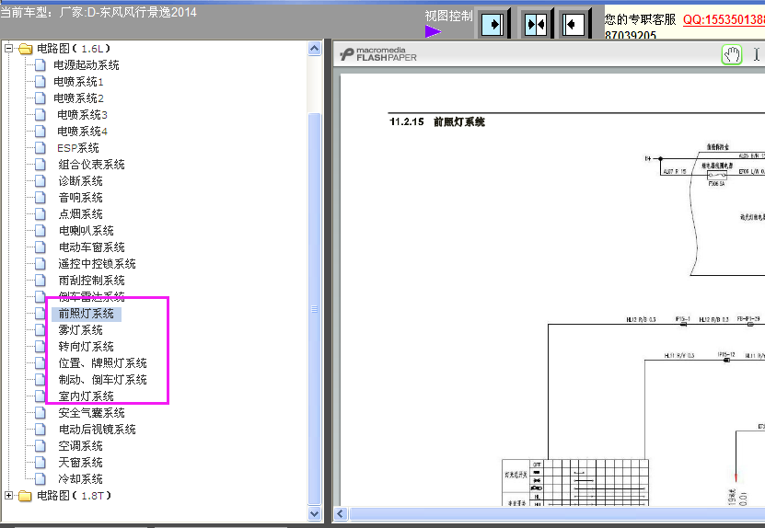Open the 位置、牌照灯系统 diagram
The height and width of the screenshot is (528, 765).
coord(103,363)
